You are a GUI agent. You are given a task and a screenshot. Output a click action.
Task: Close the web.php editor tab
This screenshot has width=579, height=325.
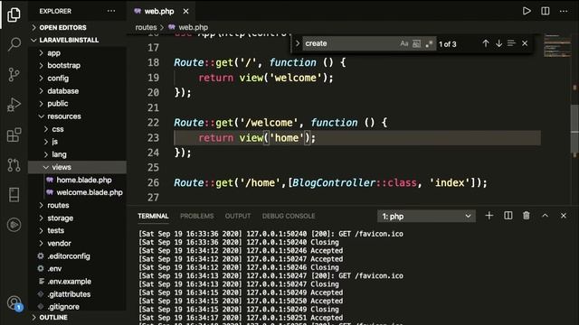coord(185,12)
